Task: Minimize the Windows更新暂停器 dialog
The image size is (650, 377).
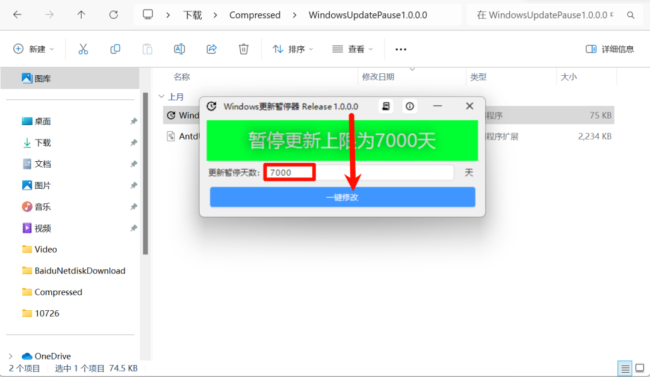Action: pos(438,106)
